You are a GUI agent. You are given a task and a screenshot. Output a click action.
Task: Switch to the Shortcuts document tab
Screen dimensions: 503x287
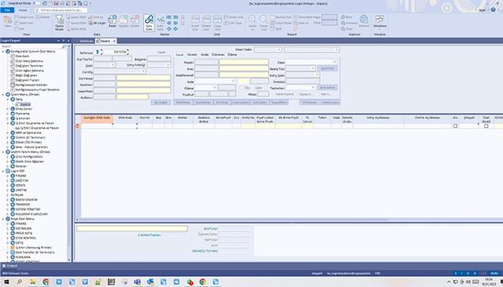[x=86, y=41]
